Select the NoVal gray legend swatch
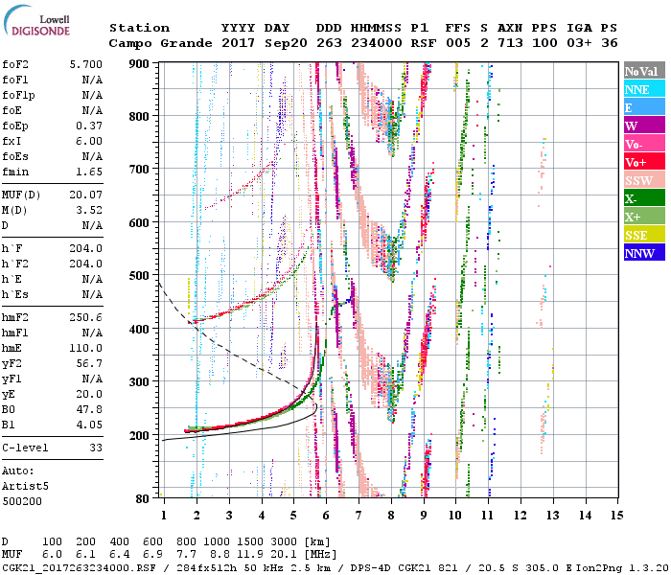The height and width of the screenshot is (575, 671). [644, 71]
